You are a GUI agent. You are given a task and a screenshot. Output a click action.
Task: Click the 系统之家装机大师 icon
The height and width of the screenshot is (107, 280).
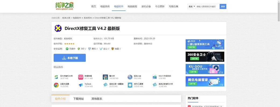click(x=155, y=85)
